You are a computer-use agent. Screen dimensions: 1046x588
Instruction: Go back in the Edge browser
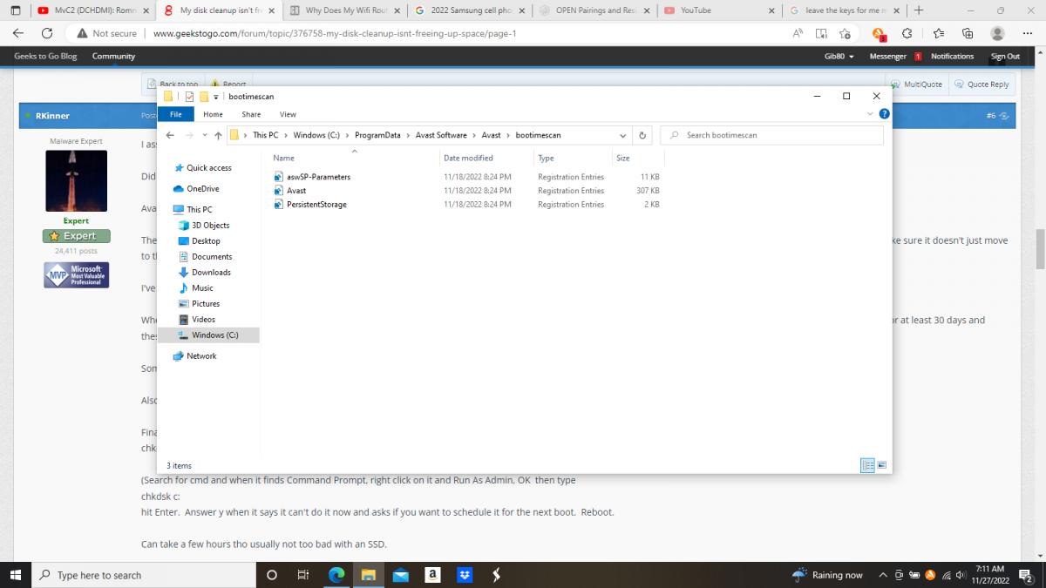(x=18, y=33)
